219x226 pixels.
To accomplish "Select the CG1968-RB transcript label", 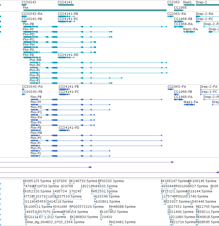I will click(x=183, y=19).
